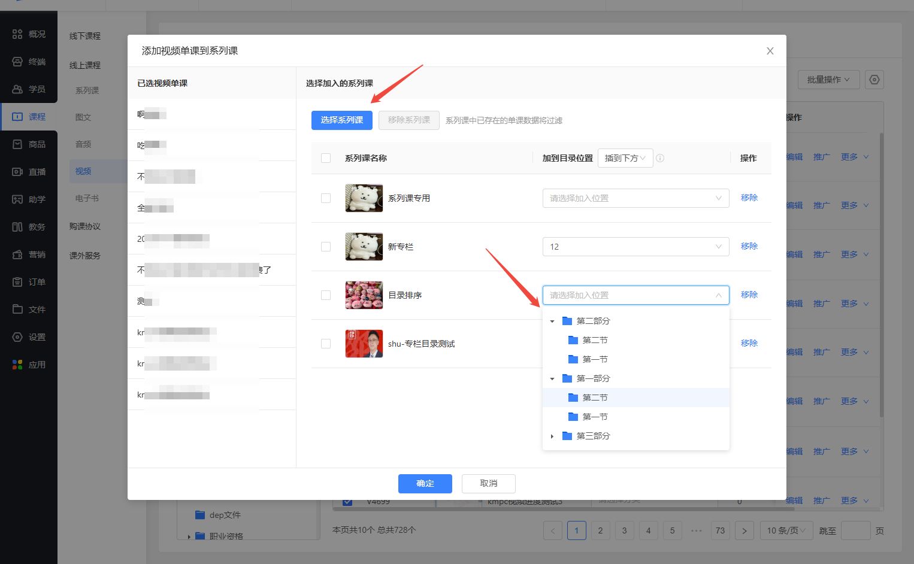The image size is (914, 564).
Task: Click the blue 选择系列课 button
Action: tap(341, 120)
